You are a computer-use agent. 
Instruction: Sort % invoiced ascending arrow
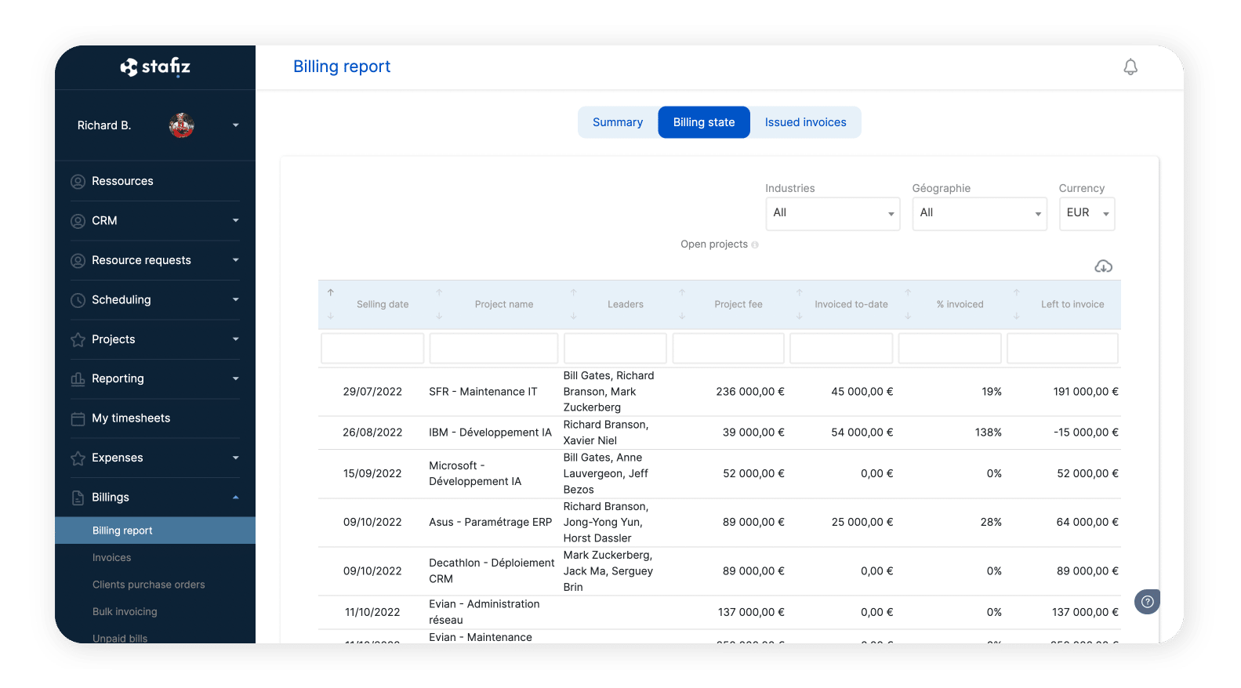tap(908, 292)
